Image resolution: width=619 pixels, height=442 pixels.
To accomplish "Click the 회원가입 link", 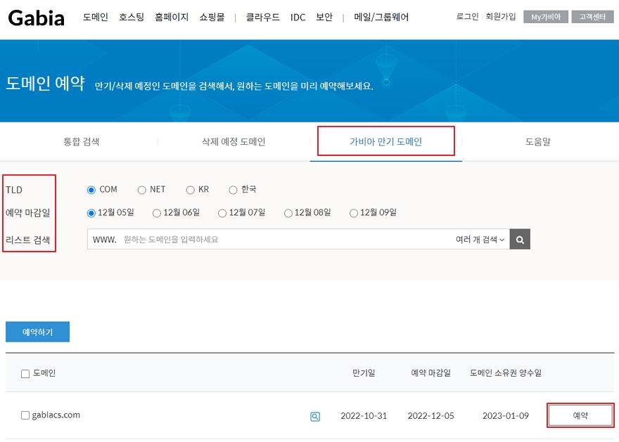I will (x=501, y=17).
